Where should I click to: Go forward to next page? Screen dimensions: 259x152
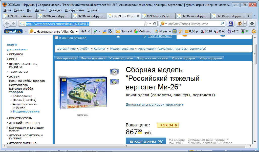[x=13, y=24]
